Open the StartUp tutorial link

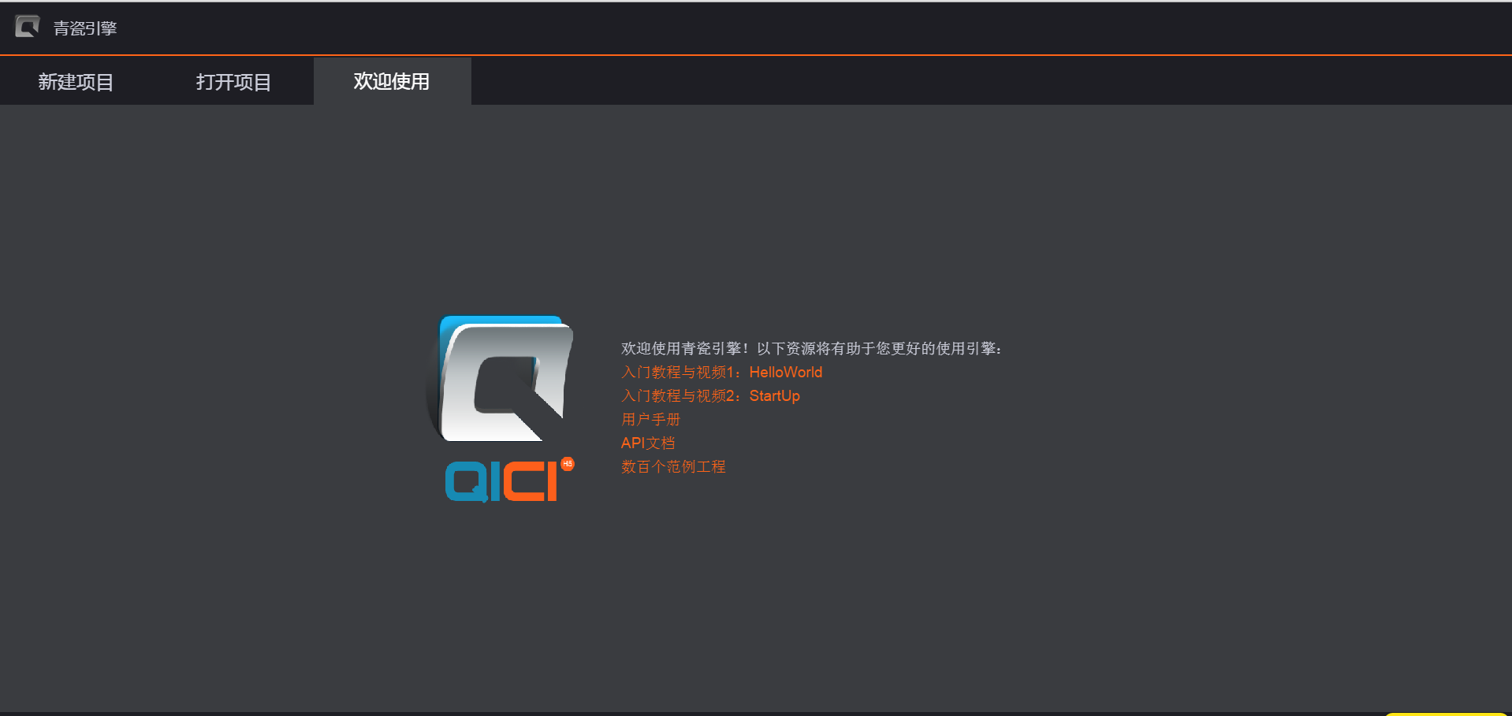click(x=710, y=395)
